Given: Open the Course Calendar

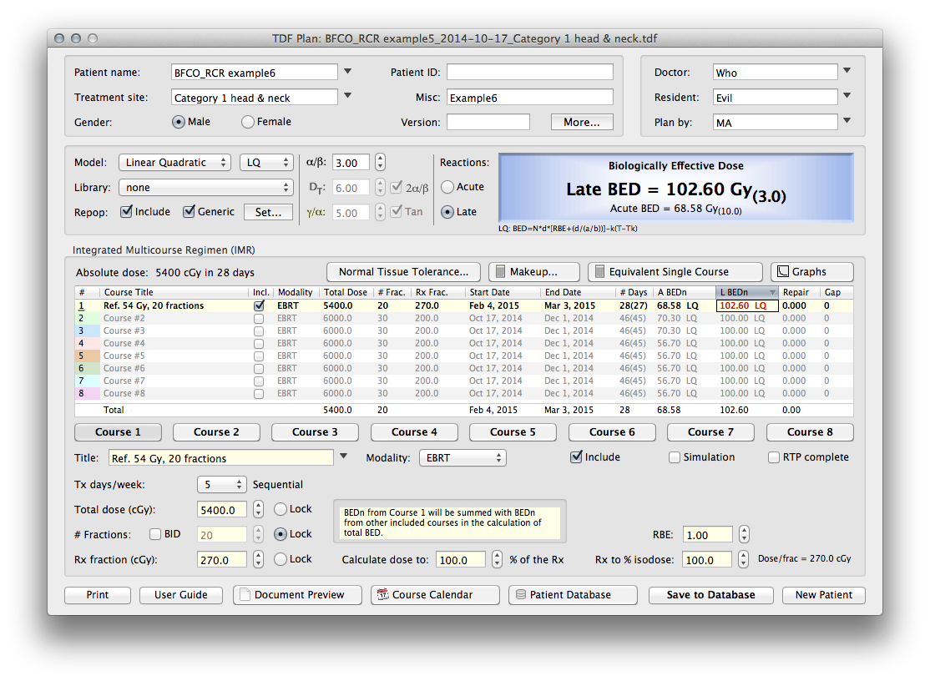Looking at the screenshot, I should point(434,595).
